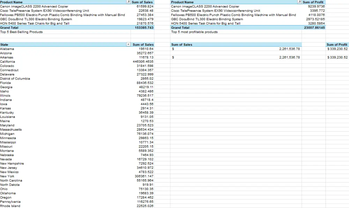Select the 'Top 5 Best-Selling Products' caption cell
Viewport: 349px width, 208px height.
click(21, 32)
